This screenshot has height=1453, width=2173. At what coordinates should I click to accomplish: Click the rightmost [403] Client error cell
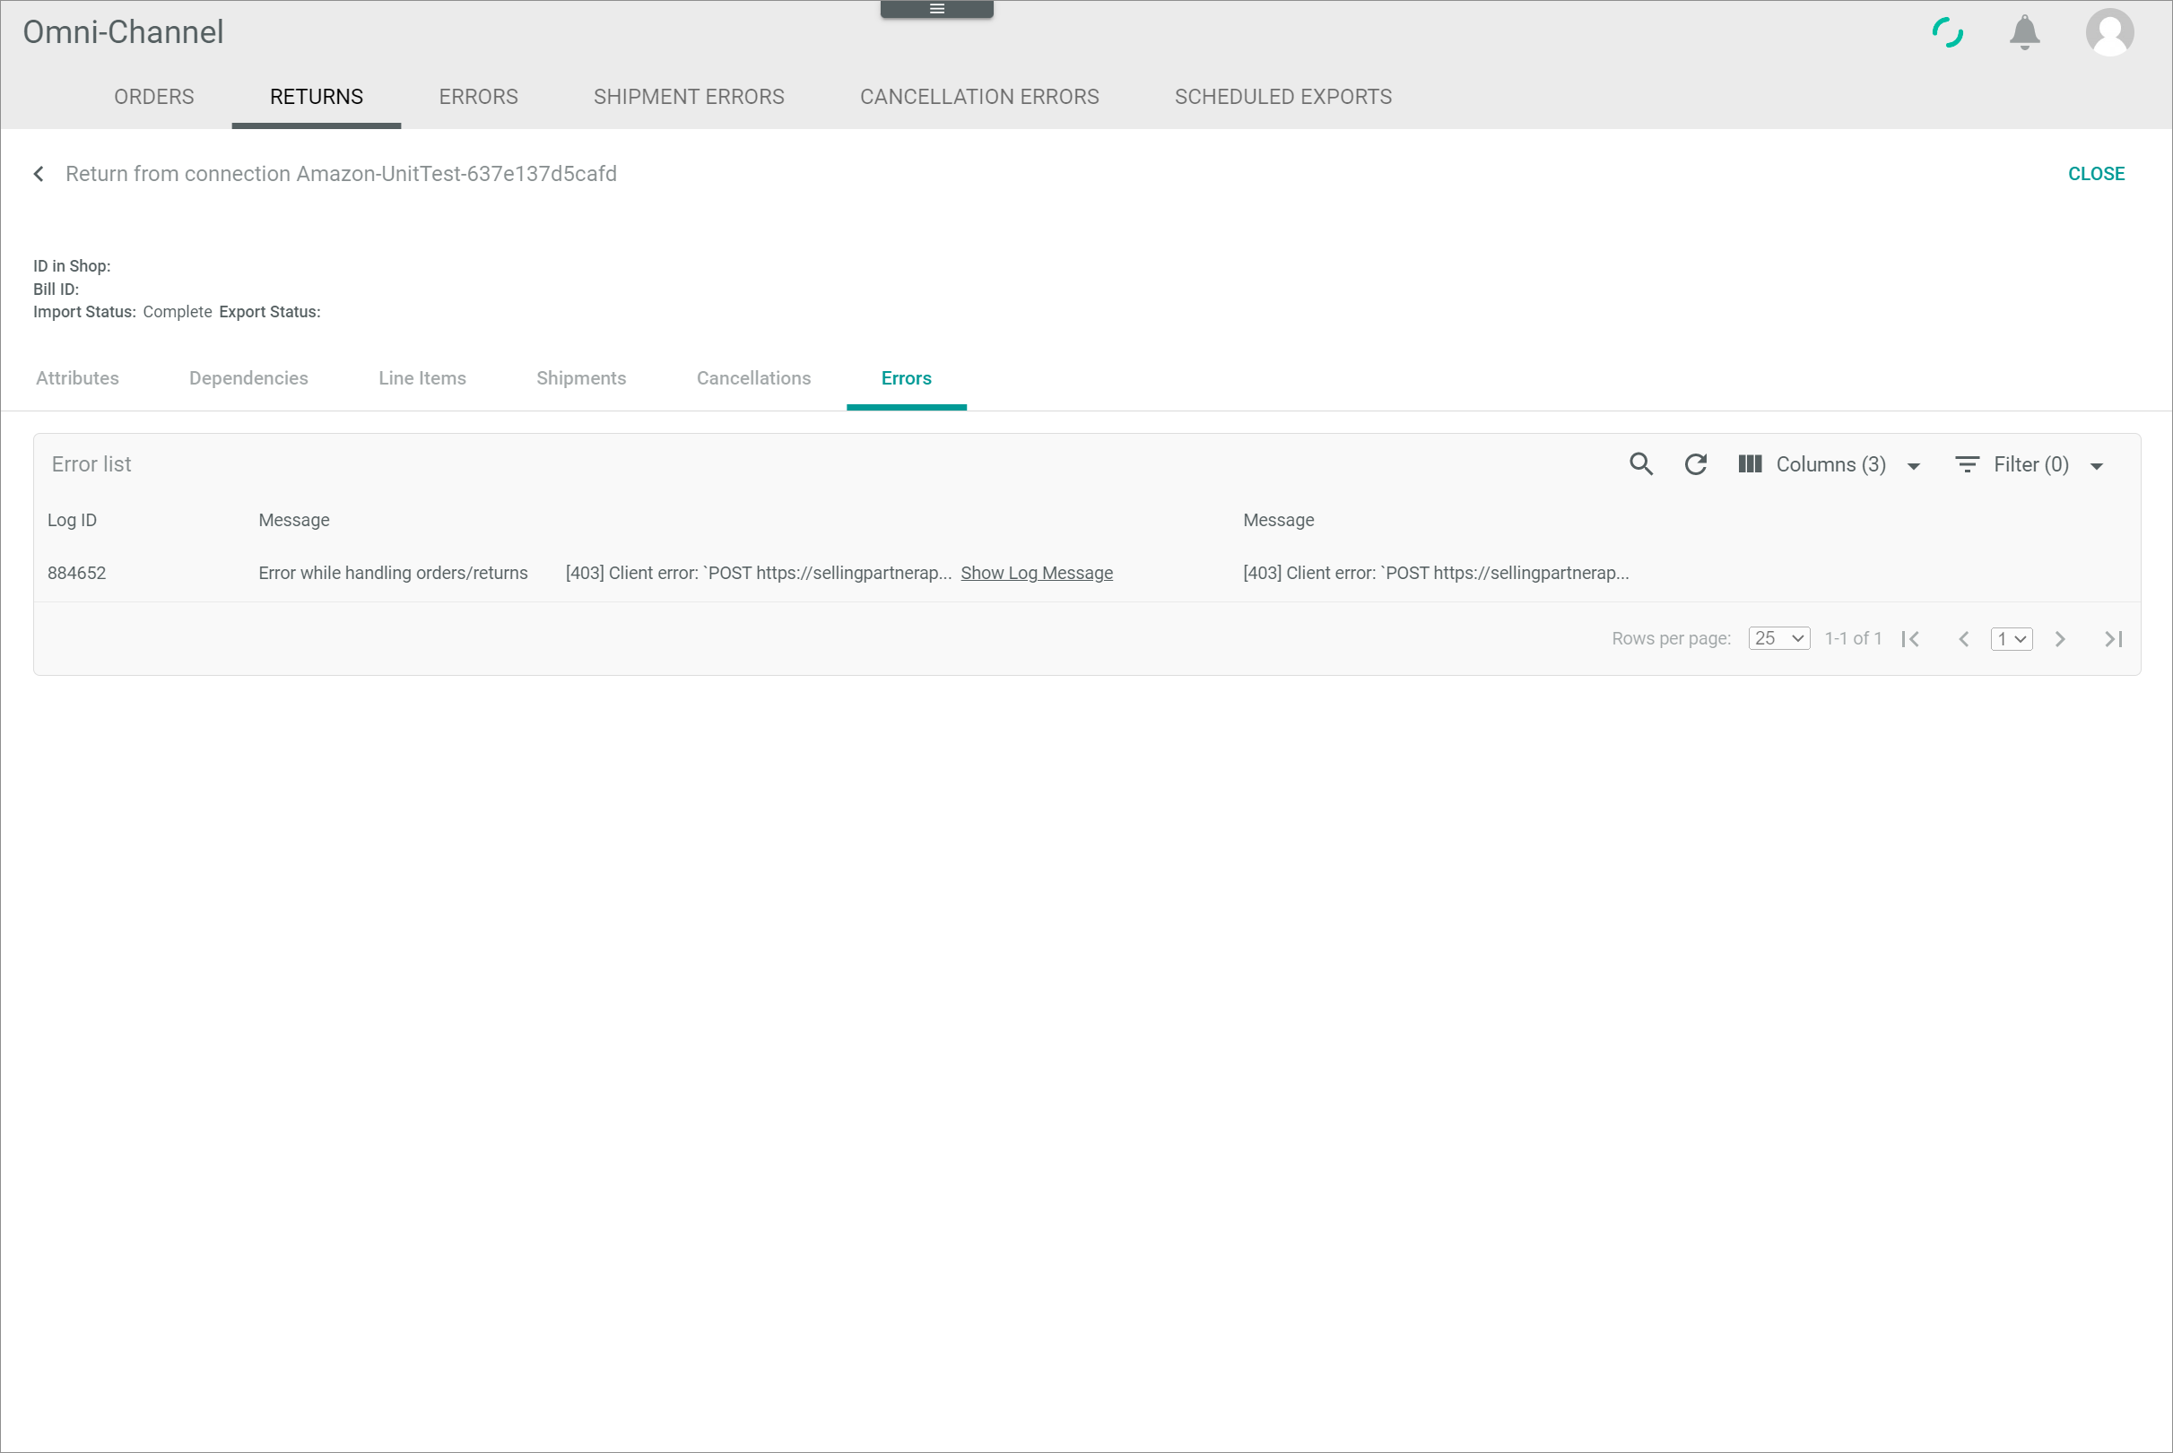1435,573
